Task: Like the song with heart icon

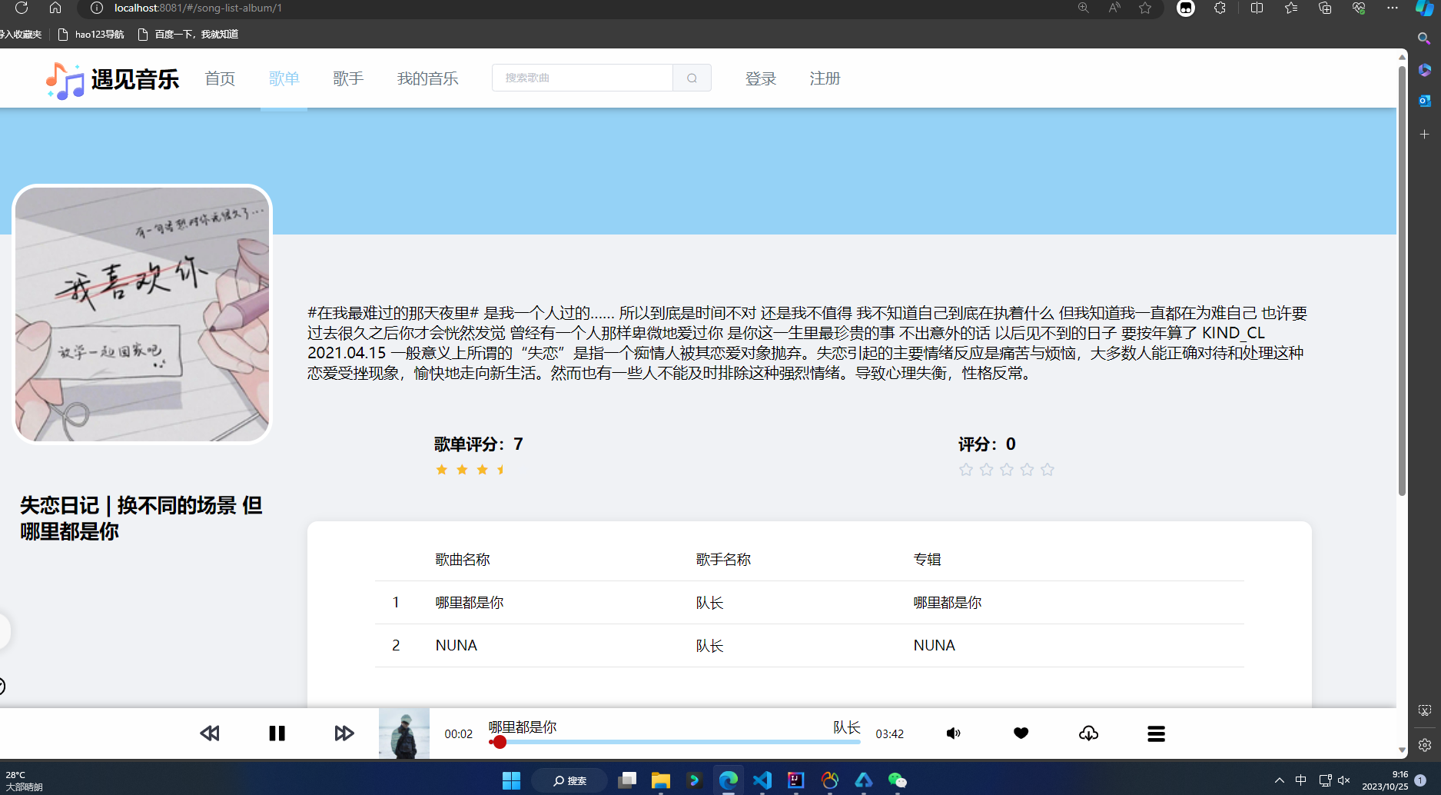Action: click(x=1021, y=733)
